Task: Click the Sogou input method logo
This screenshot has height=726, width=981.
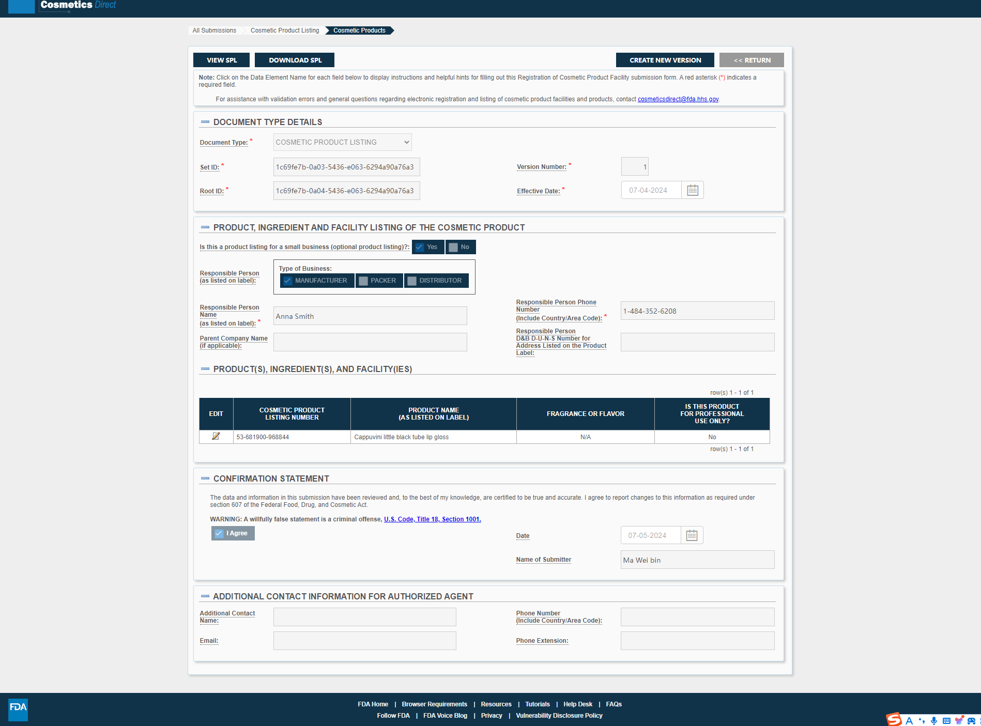Action: pyautogui.click(x=894, y=720)
